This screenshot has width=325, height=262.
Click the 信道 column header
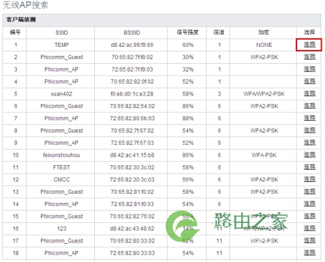pyautogui.click(x=218, y=33)
